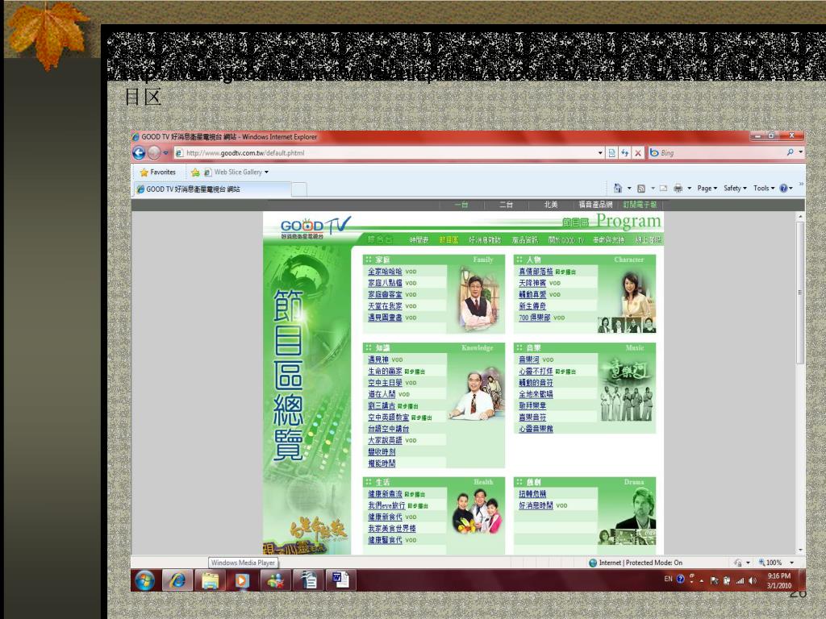Click the red Stop loading icon
826x619 pixels.
click(638, 152)
